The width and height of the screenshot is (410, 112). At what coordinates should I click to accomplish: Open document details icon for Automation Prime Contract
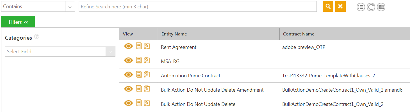(139, 74)
